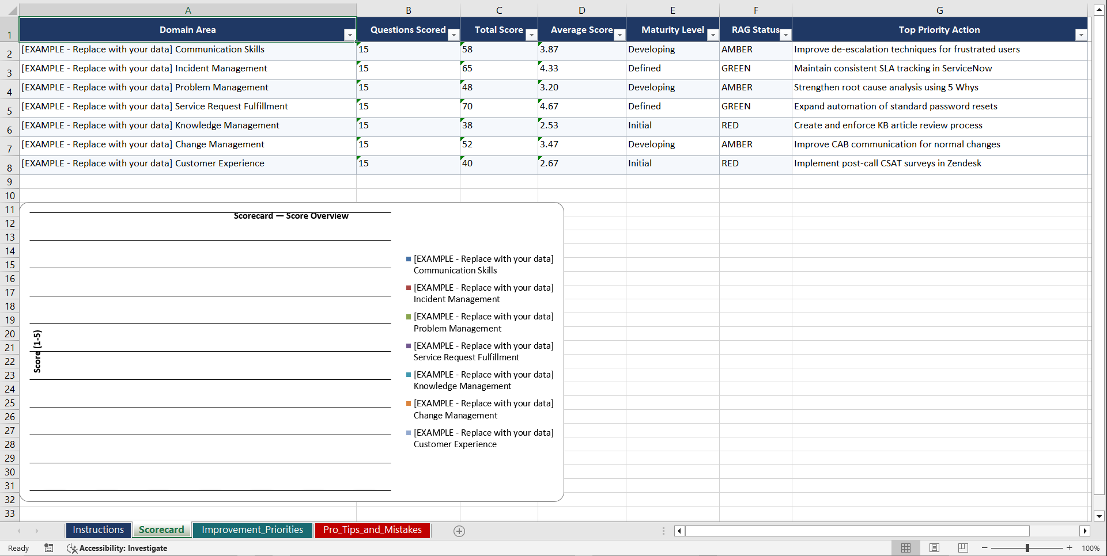The width and height of the screenshot is (1107, 556).
Task: Add a new worksheet with the plus icon
Action: (x=459, y=531)
